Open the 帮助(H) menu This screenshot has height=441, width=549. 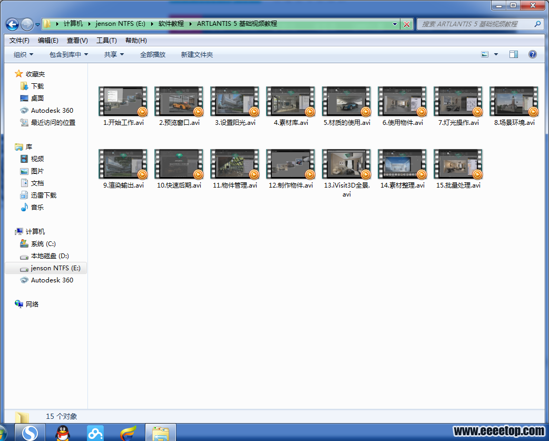(136, 41)
